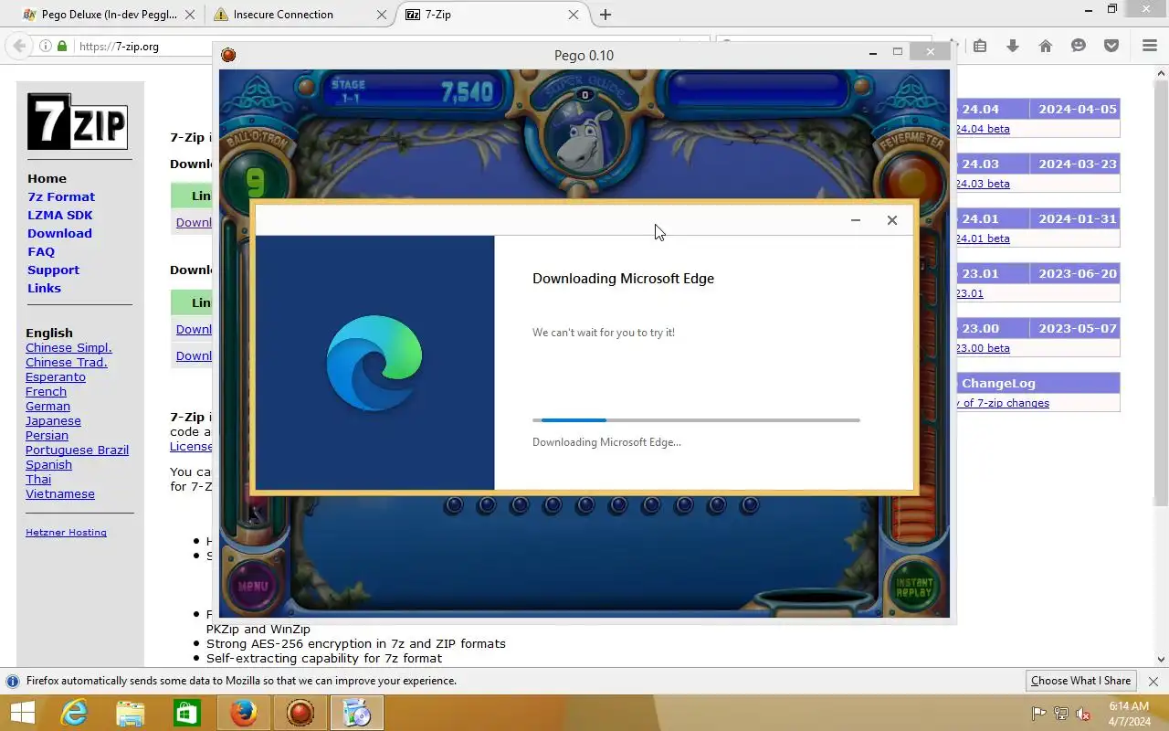Switch language to French
Image resolution: width=1169 pixels, height=731 pixels.
(x=46, y=391)
